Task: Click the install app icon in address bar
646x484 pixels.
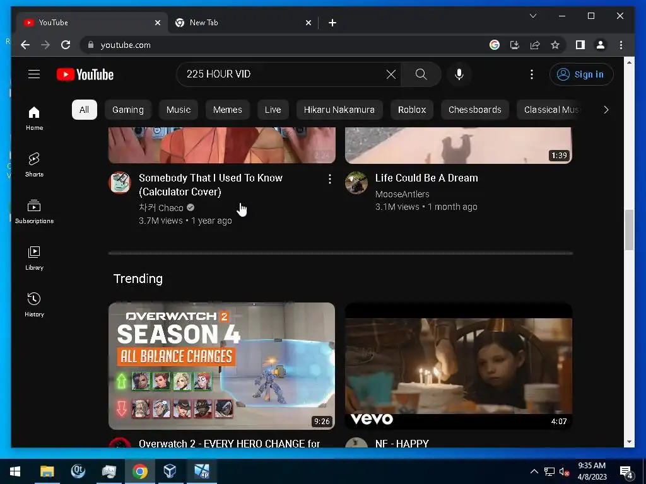Action: 515,45
